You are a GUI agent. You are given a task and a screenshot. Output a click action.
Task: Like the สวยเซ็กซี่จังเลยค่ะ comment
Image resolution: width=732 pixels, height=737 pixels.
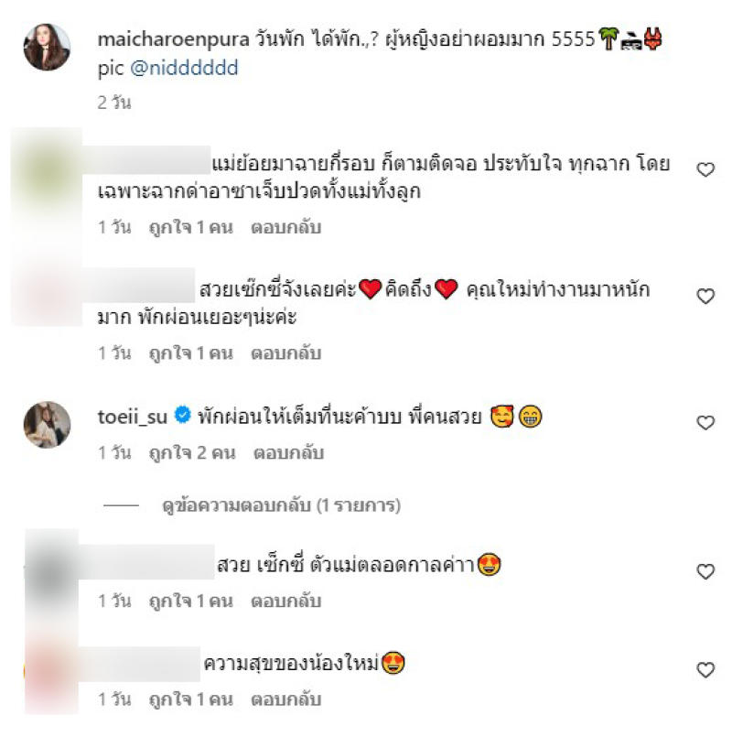[x=705, y=296]
